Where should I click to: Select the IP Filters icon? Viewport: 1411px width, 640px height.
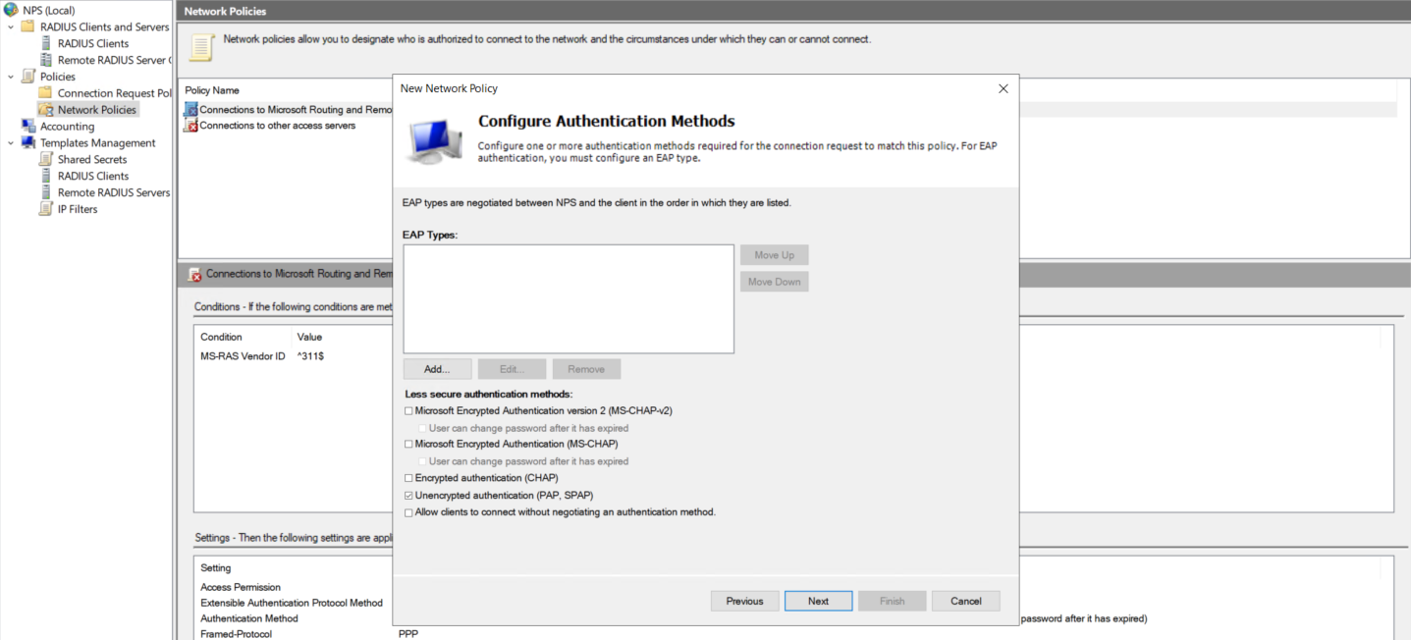(x=46, y=209)
